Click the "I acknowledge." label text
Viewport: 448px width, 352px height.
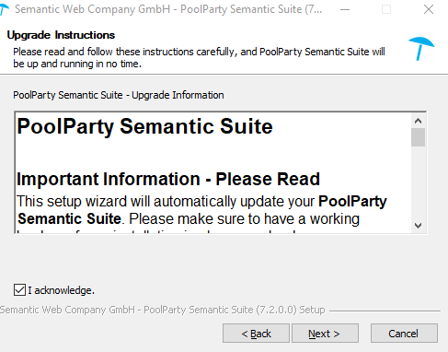[61, 290]
